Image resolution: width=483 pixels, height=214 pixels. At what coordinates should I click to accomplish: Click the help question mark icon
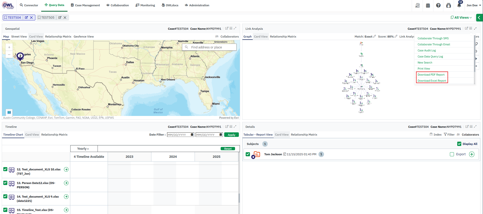click(x=438, y=5)
